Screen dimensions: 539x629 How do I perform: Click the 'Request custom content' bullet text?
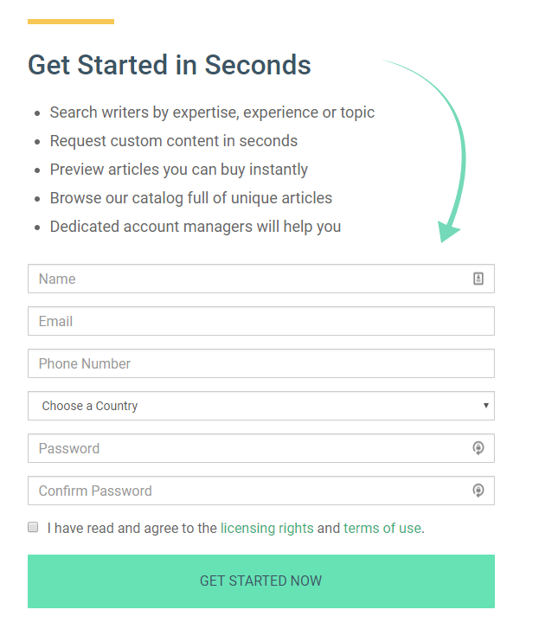click(173, 141)
